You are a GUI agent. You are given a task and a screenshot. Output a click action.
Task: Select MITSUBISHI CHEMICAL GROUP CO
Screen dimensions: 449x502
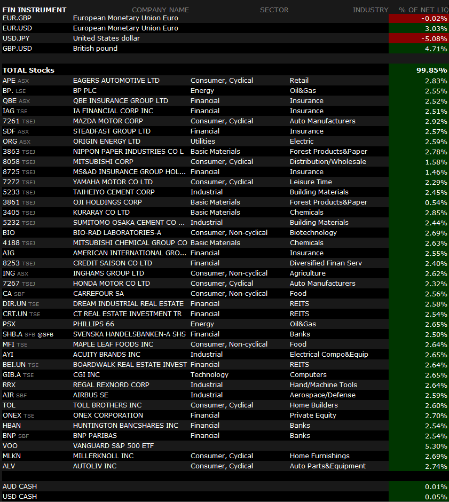click(x=130, y=243)
